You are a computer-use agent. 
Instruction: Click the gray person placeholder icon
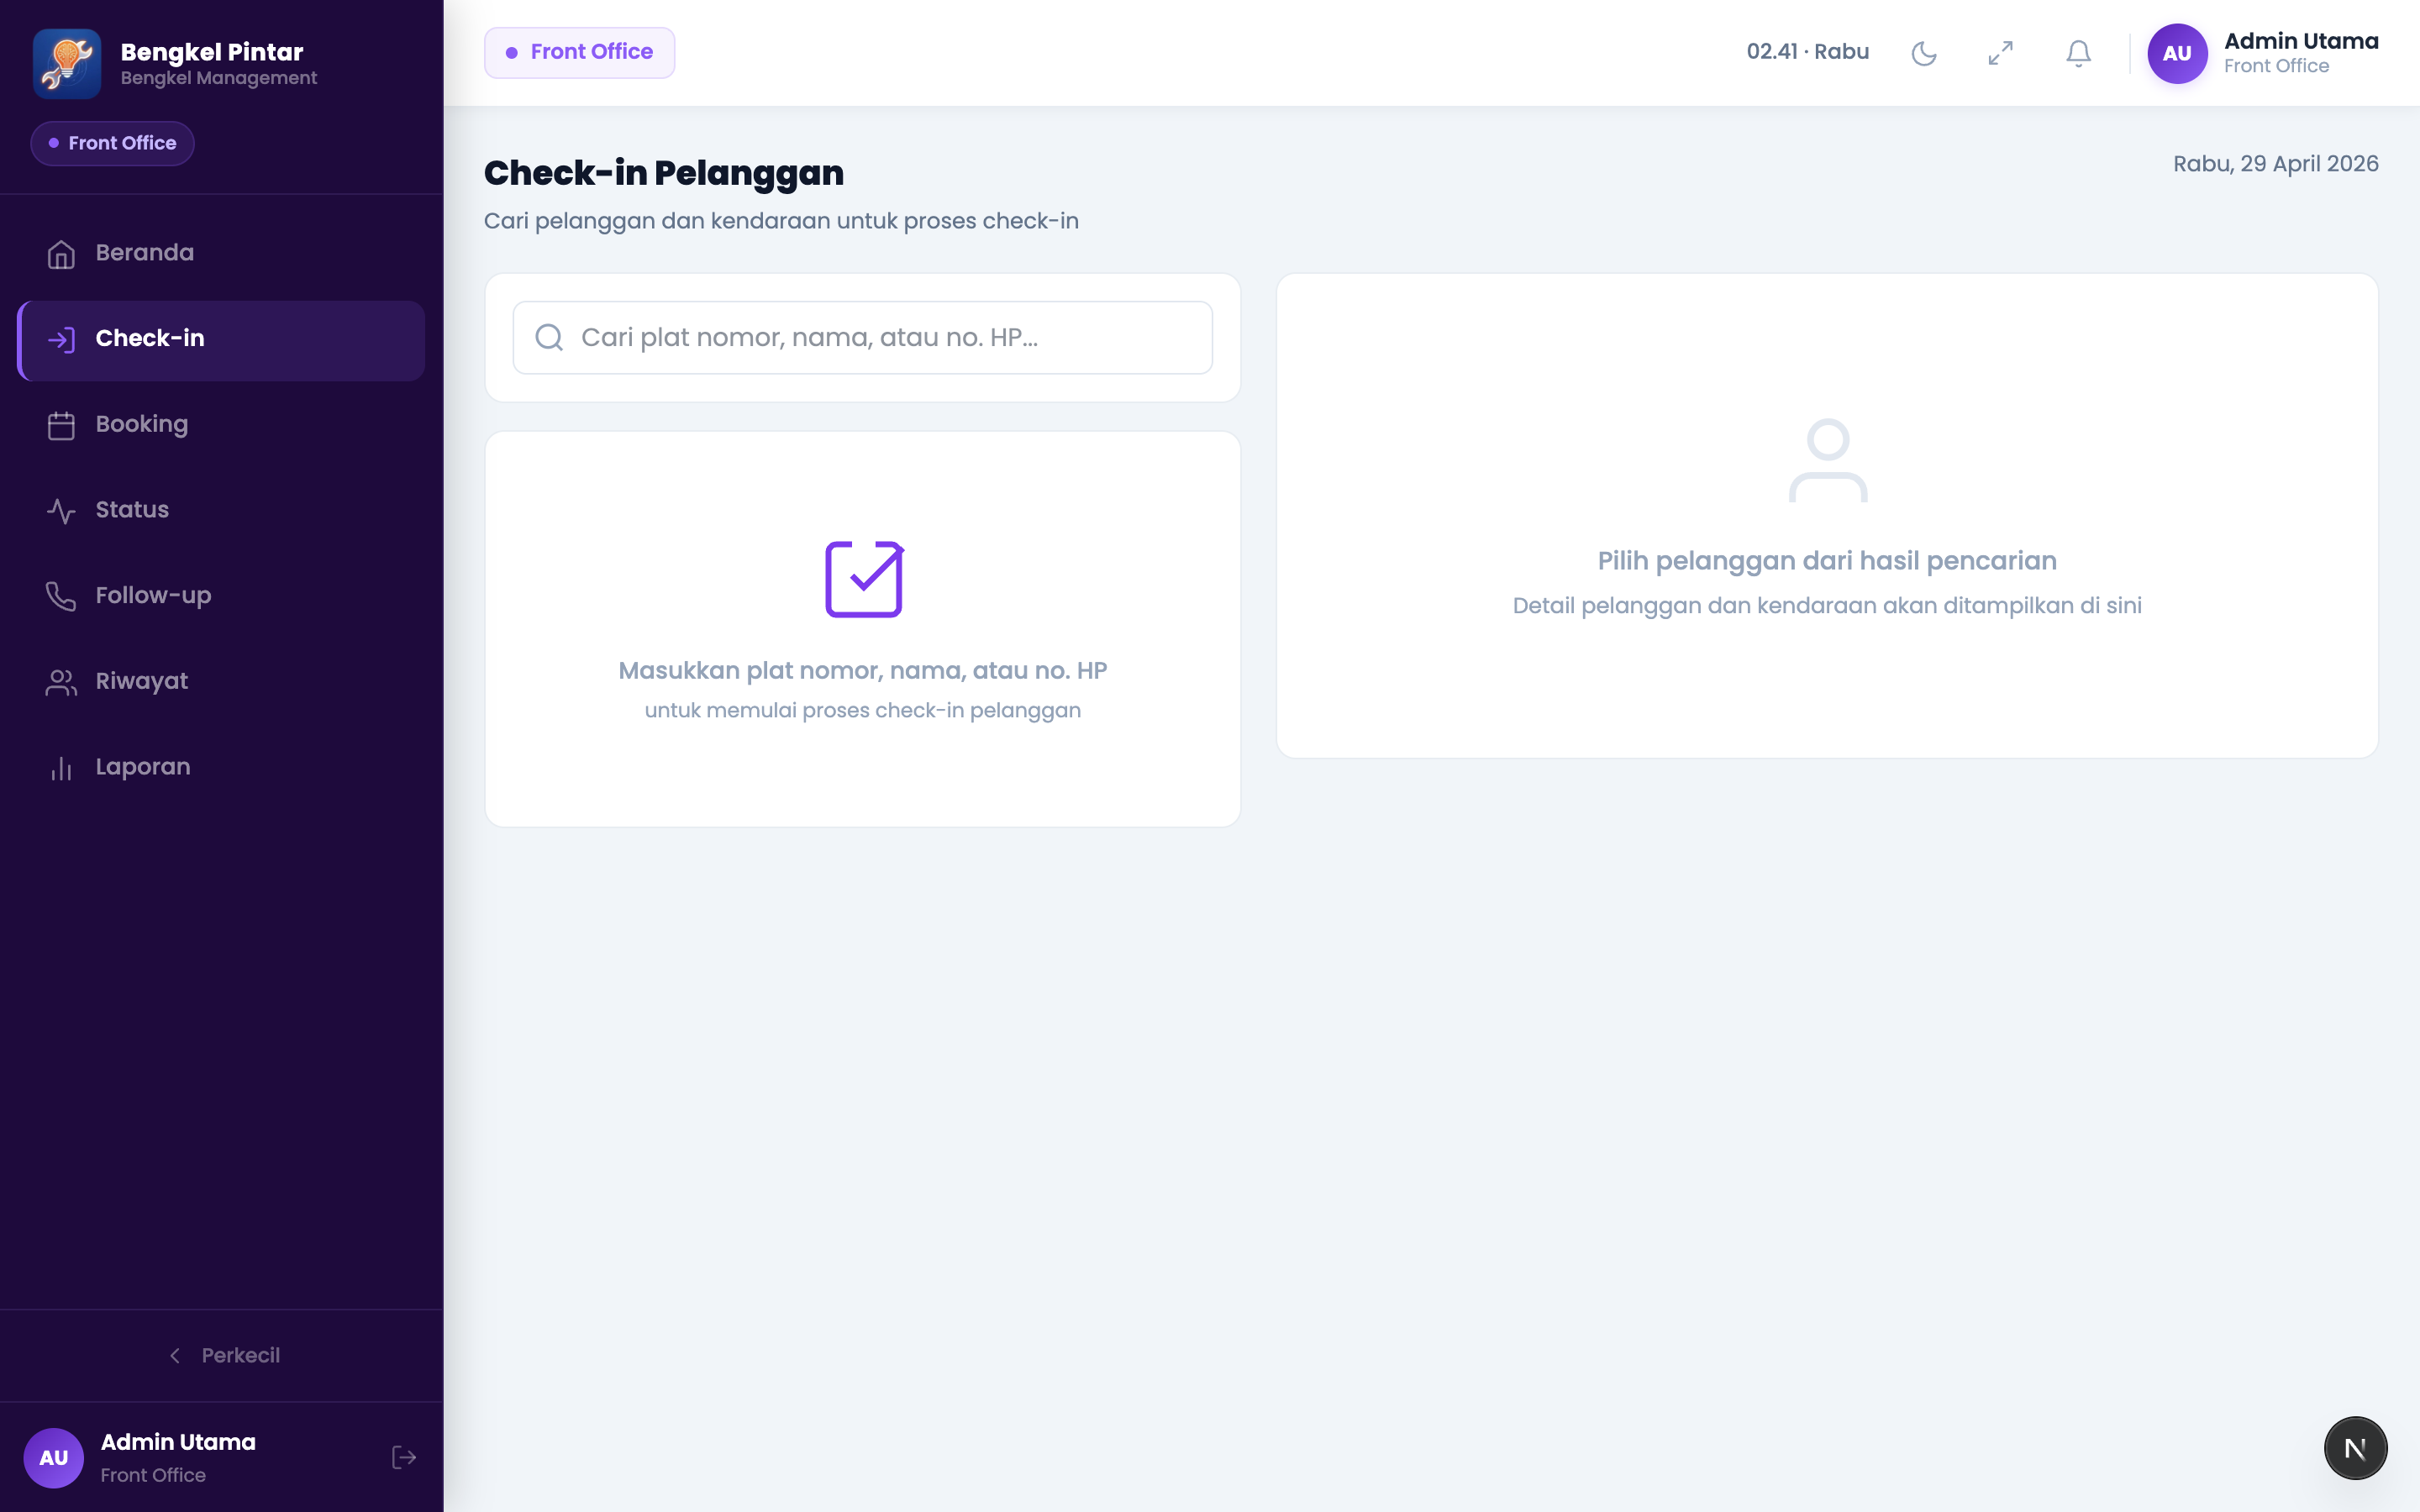pyautogui.click(x=1827, y=460)
